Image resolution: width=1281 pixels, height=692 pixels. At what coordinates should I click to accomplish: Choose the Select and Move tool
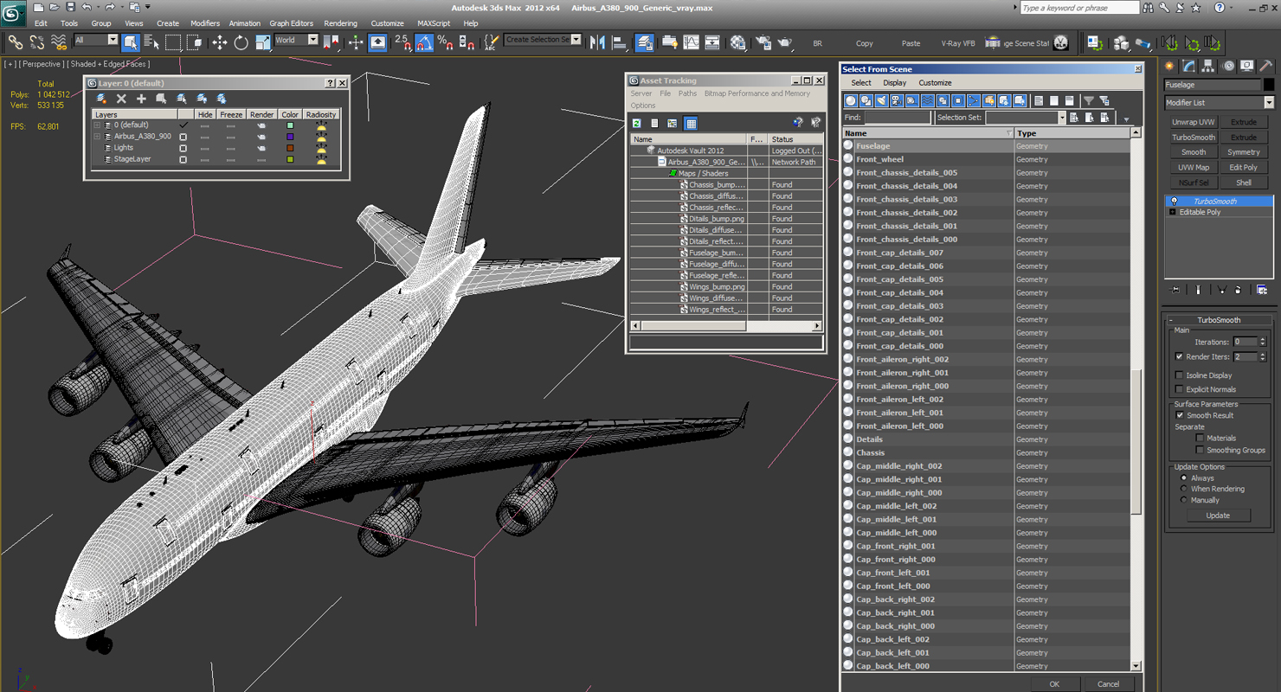(220, 42)
